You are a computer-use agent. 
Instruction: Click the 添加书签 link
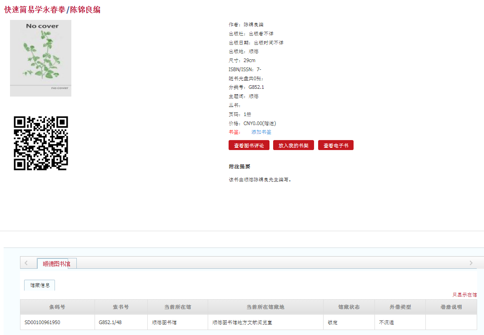(261, 132)
